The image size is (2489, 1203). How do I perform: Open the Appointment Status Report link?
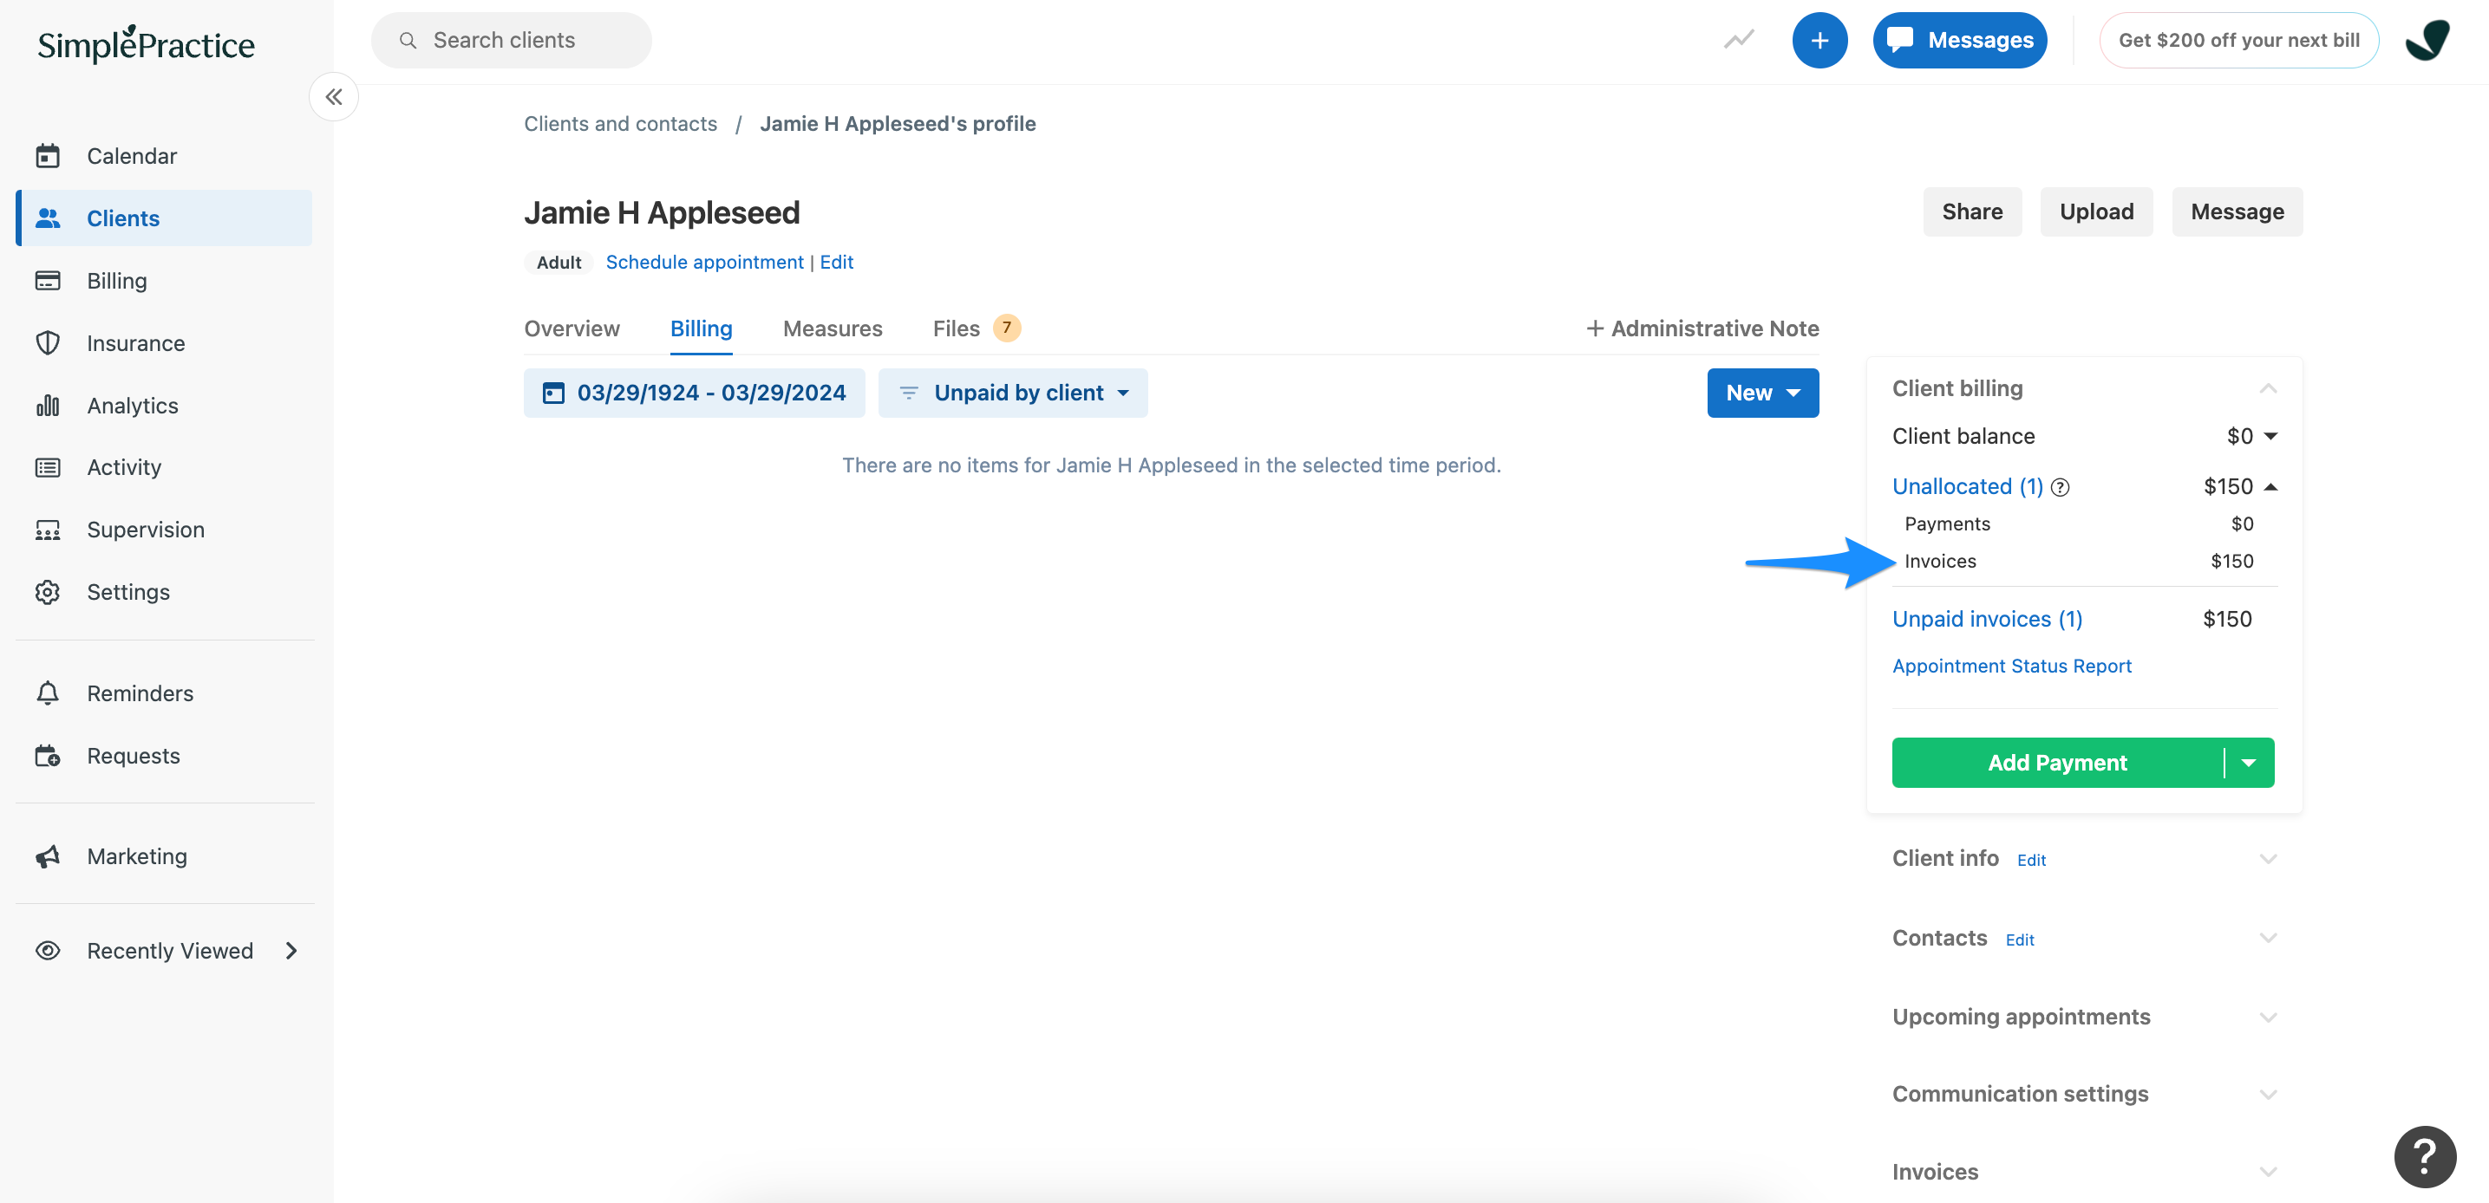tap(2012, 667)
